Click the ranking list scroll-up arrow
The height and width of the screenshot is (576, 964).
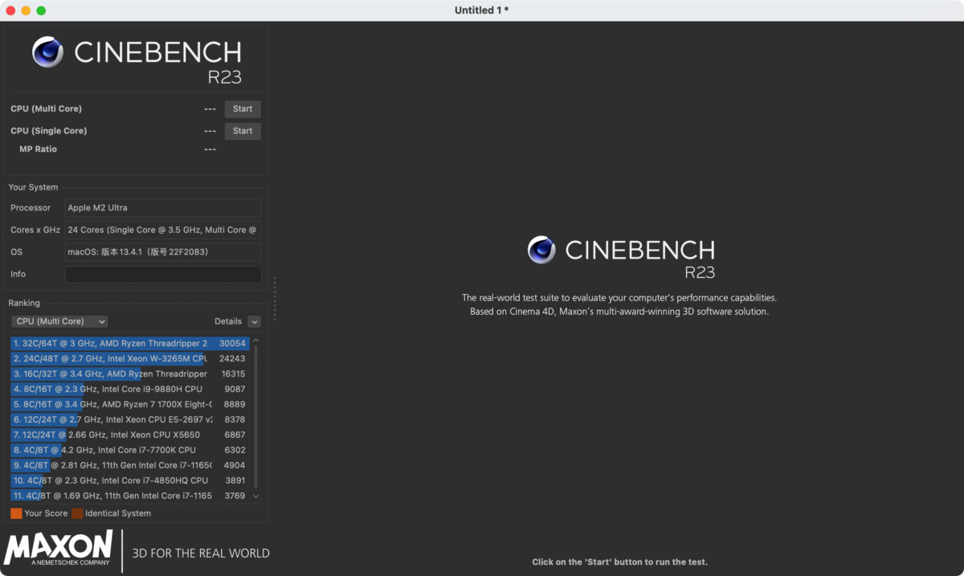coord(255,341)
